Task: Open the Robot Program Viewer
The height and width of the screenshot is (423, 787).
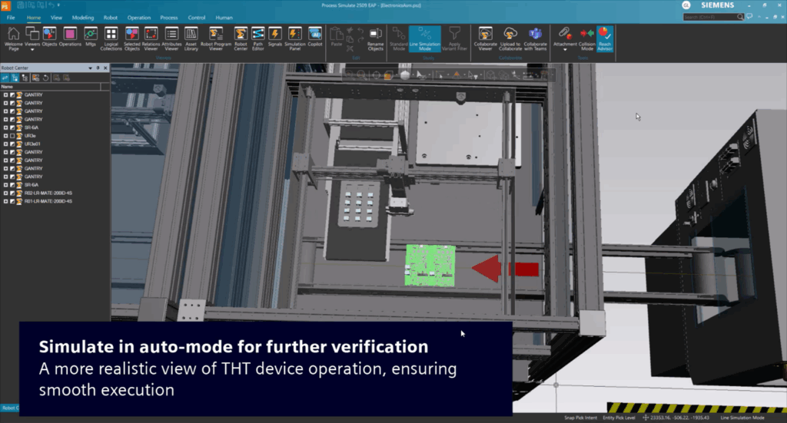Action: pyautogui.click(x=216, y=38)
